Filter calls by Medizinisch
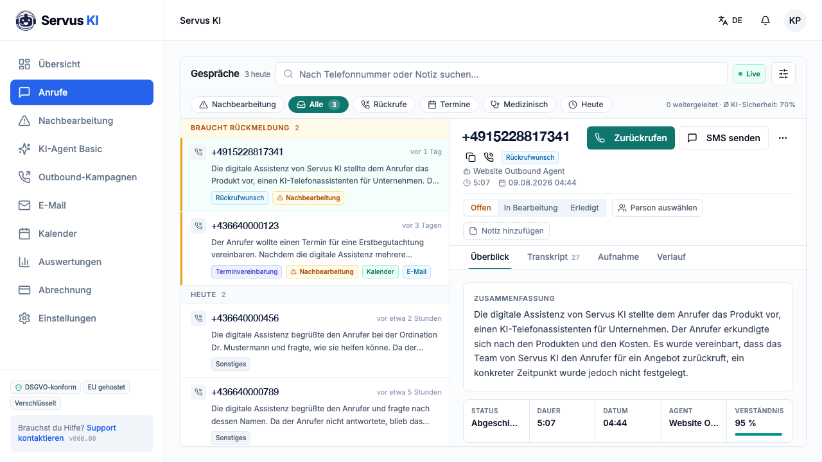Screen dimensions: 822x462 (x=519, y=105)
